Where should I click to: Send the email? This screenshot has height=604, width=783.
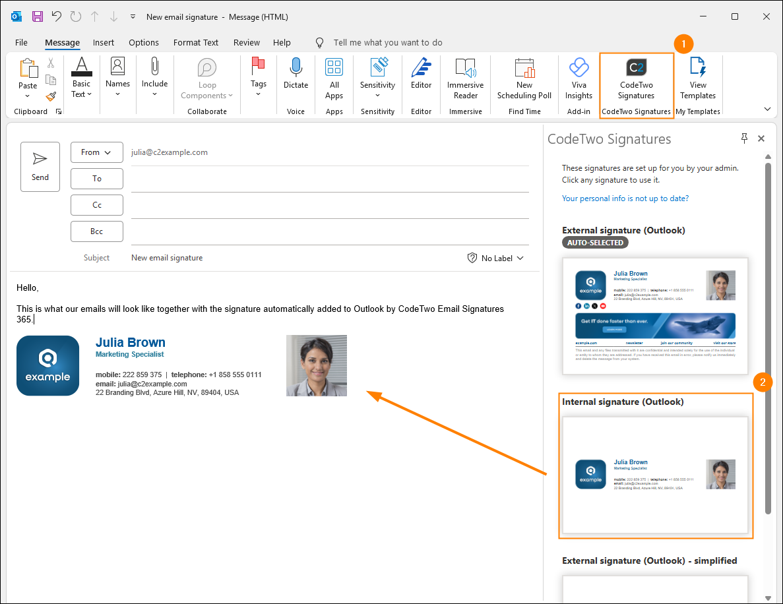[x=40, y=167]
